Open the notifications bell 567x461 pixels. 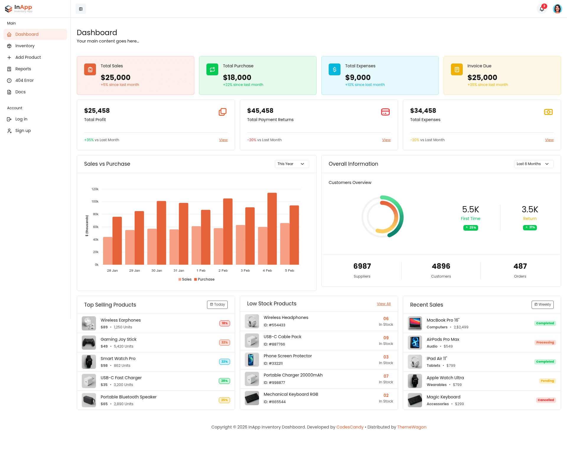[x=542, y=9]
